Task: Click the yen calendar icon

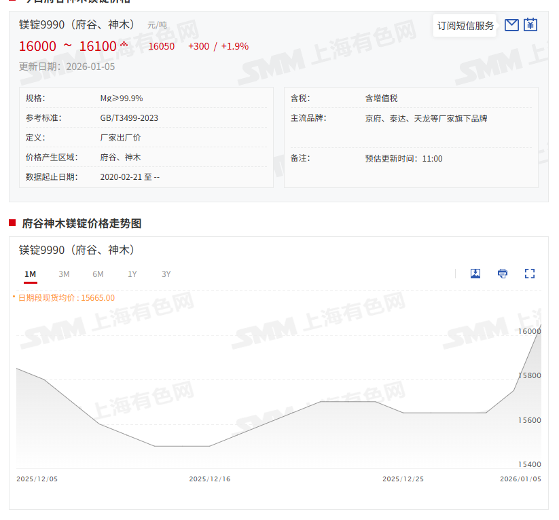Action: 530,25
